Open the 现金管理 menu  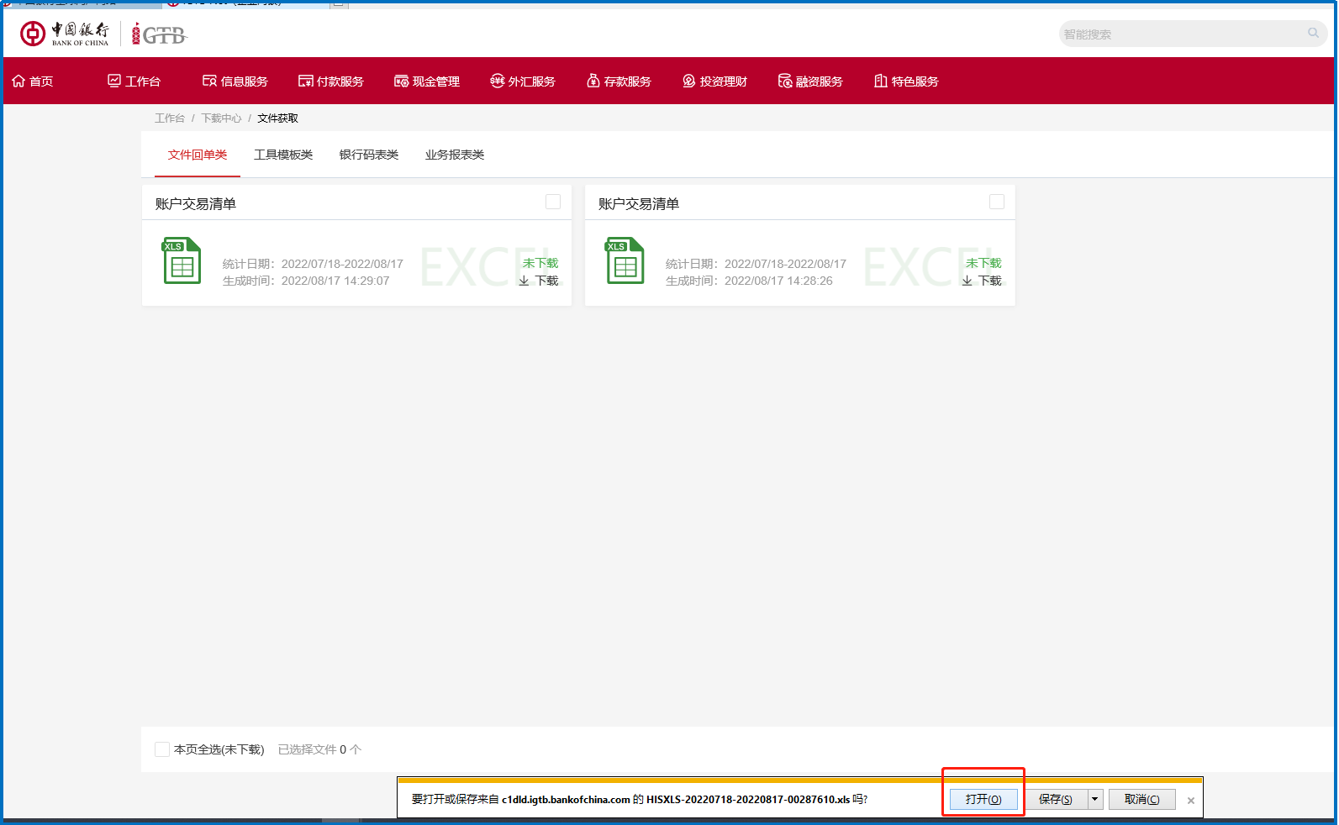(427, 81)
